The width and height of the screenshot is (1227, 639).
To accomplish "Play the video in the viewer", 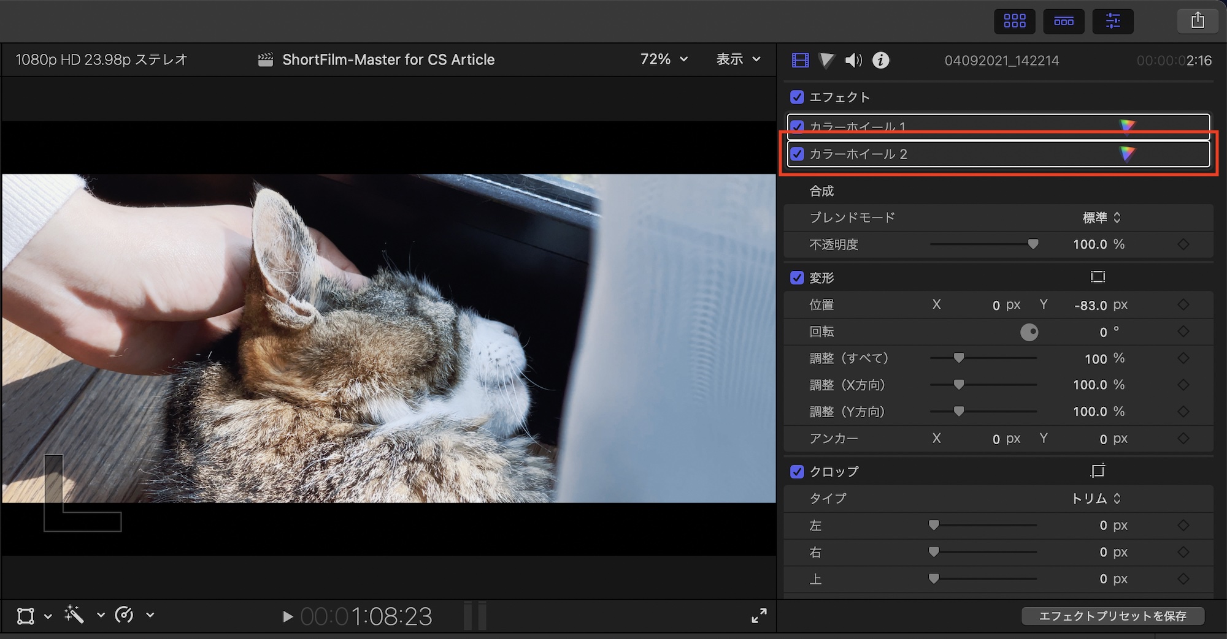I will click(287, 616).
